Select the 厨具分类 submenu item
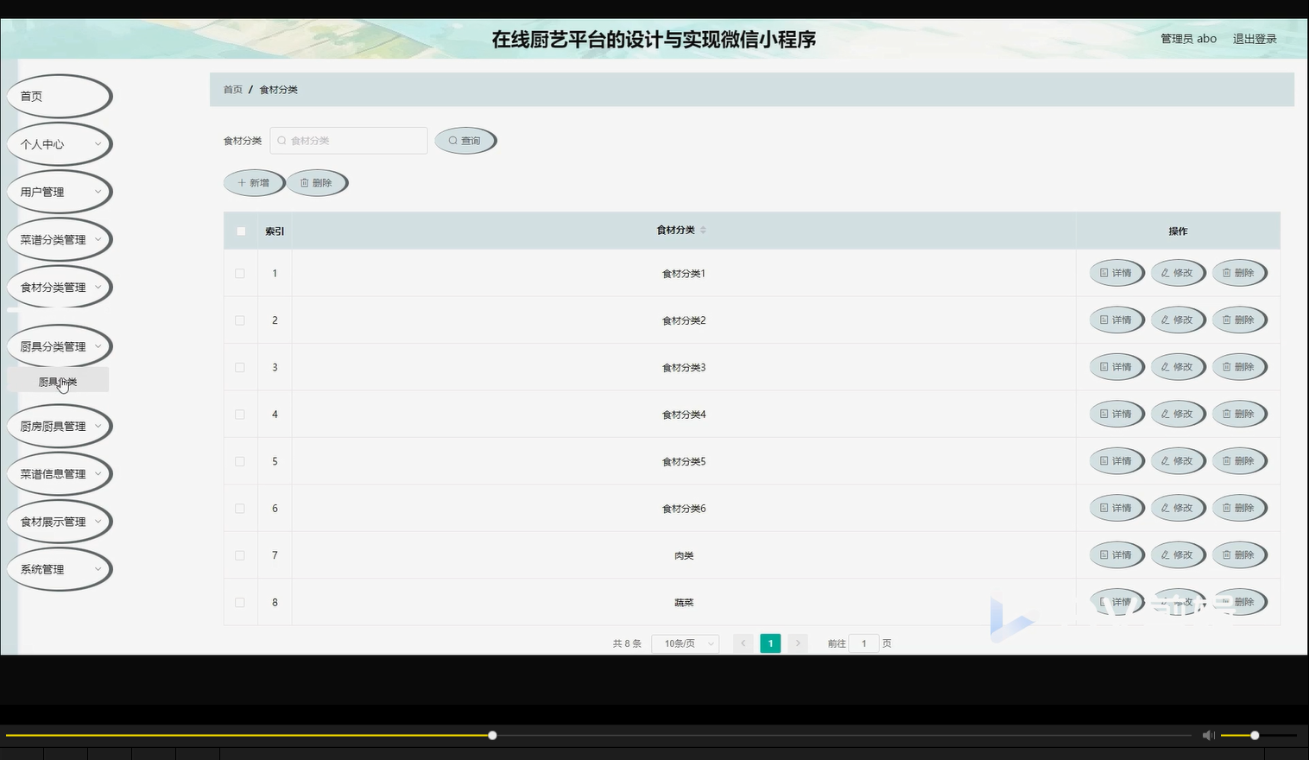The height and width of the screenshot is (760, 1309). 58,382
